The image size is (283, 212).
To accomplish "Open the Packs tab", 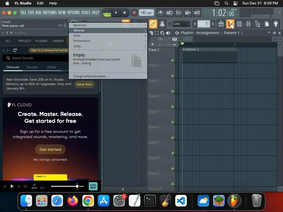I will [52, 67].
